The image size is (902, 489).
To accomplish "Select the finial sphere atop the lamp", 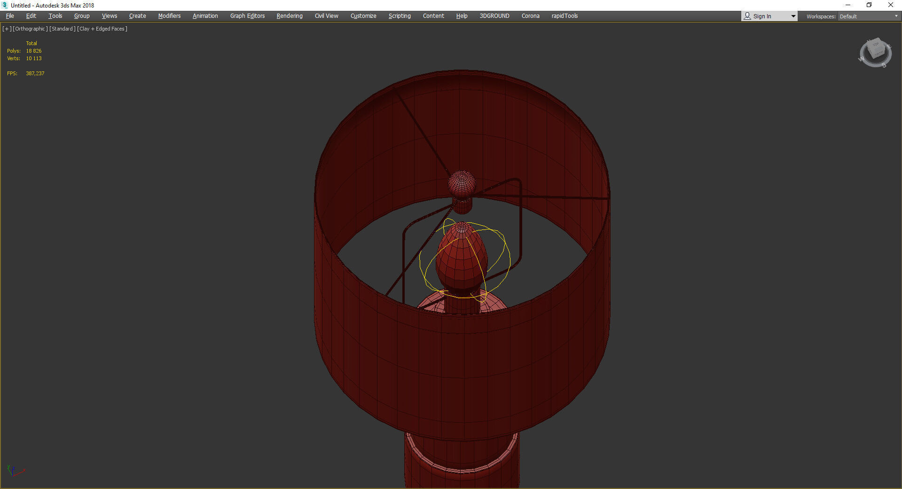I will (x=462, y=184).
